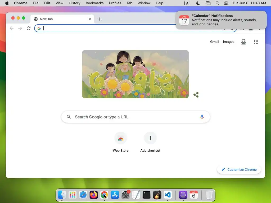Open TextEdit from the Dock

click(x=136, y=195)
